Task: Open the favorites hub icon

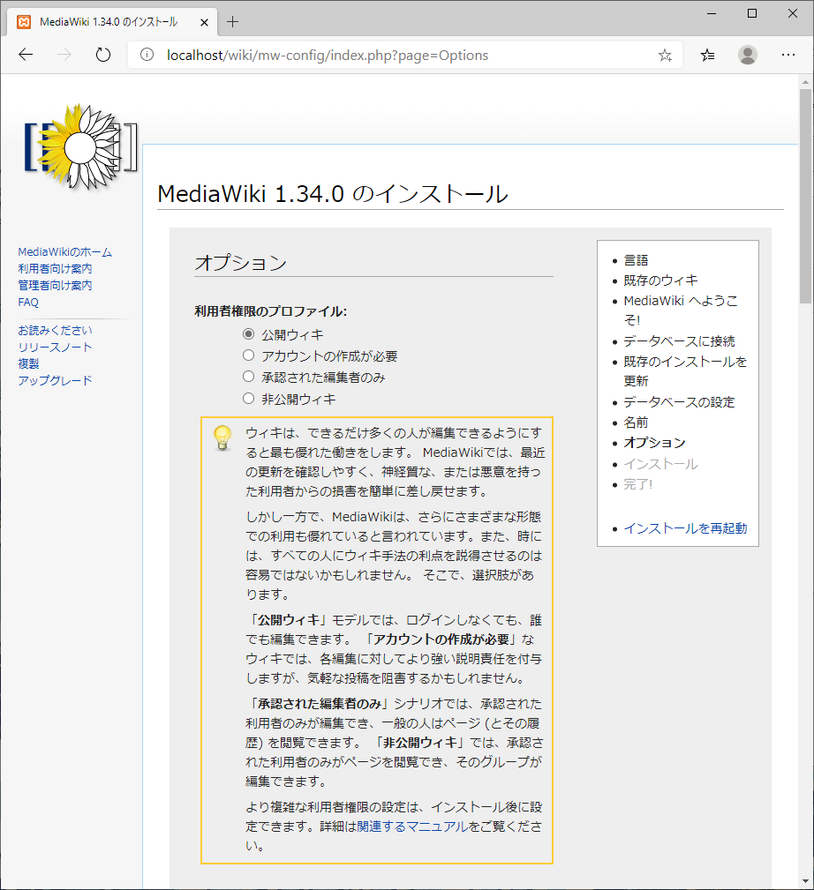Action: [706, 54]
